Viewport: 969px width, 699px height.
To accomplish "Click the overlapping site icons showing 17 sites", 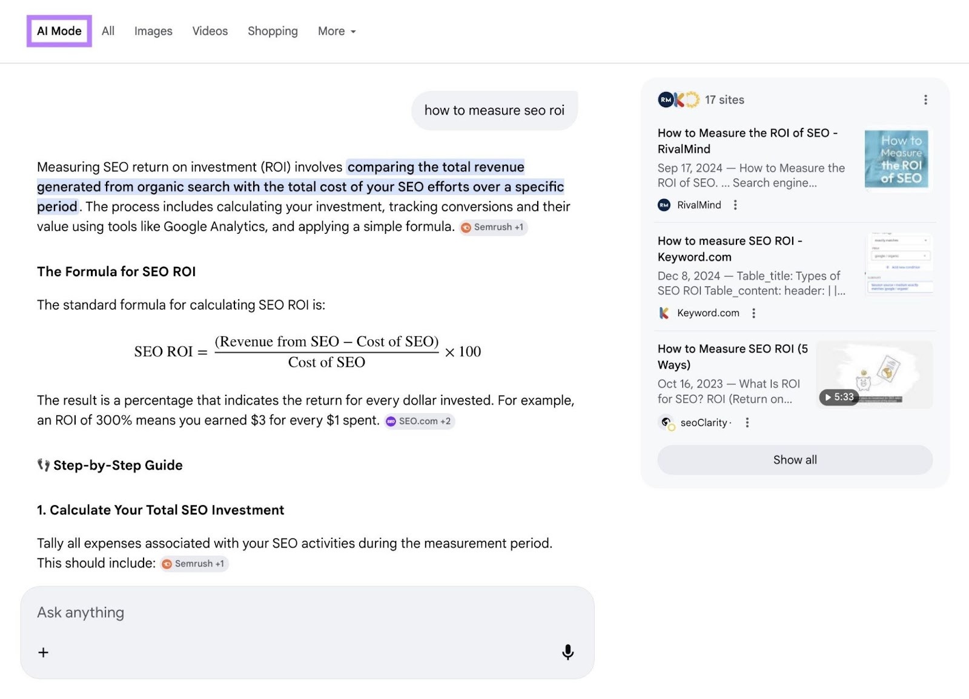I will [x=678, y=99].
